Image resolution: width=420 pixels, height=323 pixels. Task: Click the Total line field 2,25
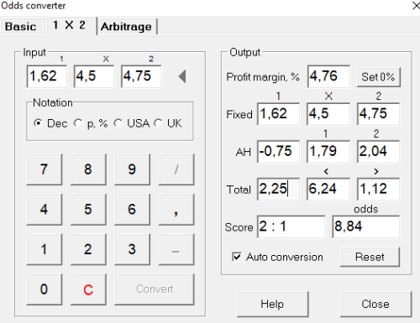pos(278,189)
